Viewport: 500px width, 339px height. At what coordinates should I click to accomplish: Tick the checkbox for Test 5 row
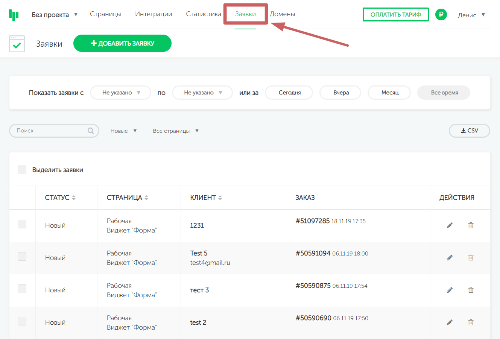(22, 257)
